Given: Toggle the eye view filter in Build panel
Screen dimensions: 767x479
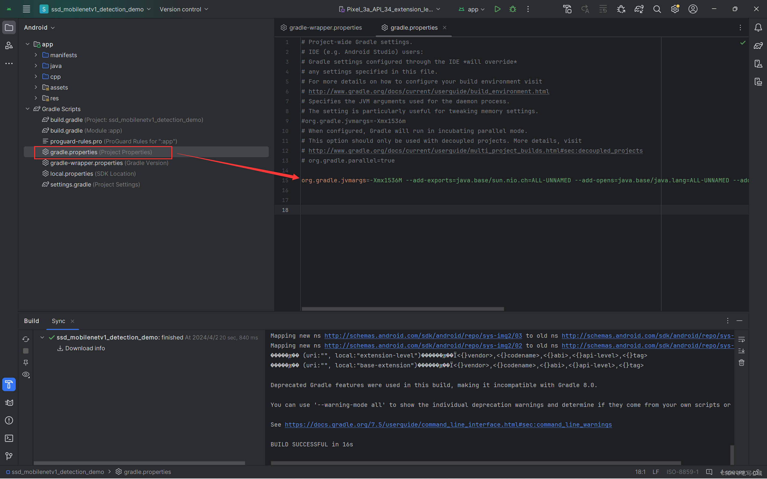Looking at the screenshot, I should click(26, 375).
